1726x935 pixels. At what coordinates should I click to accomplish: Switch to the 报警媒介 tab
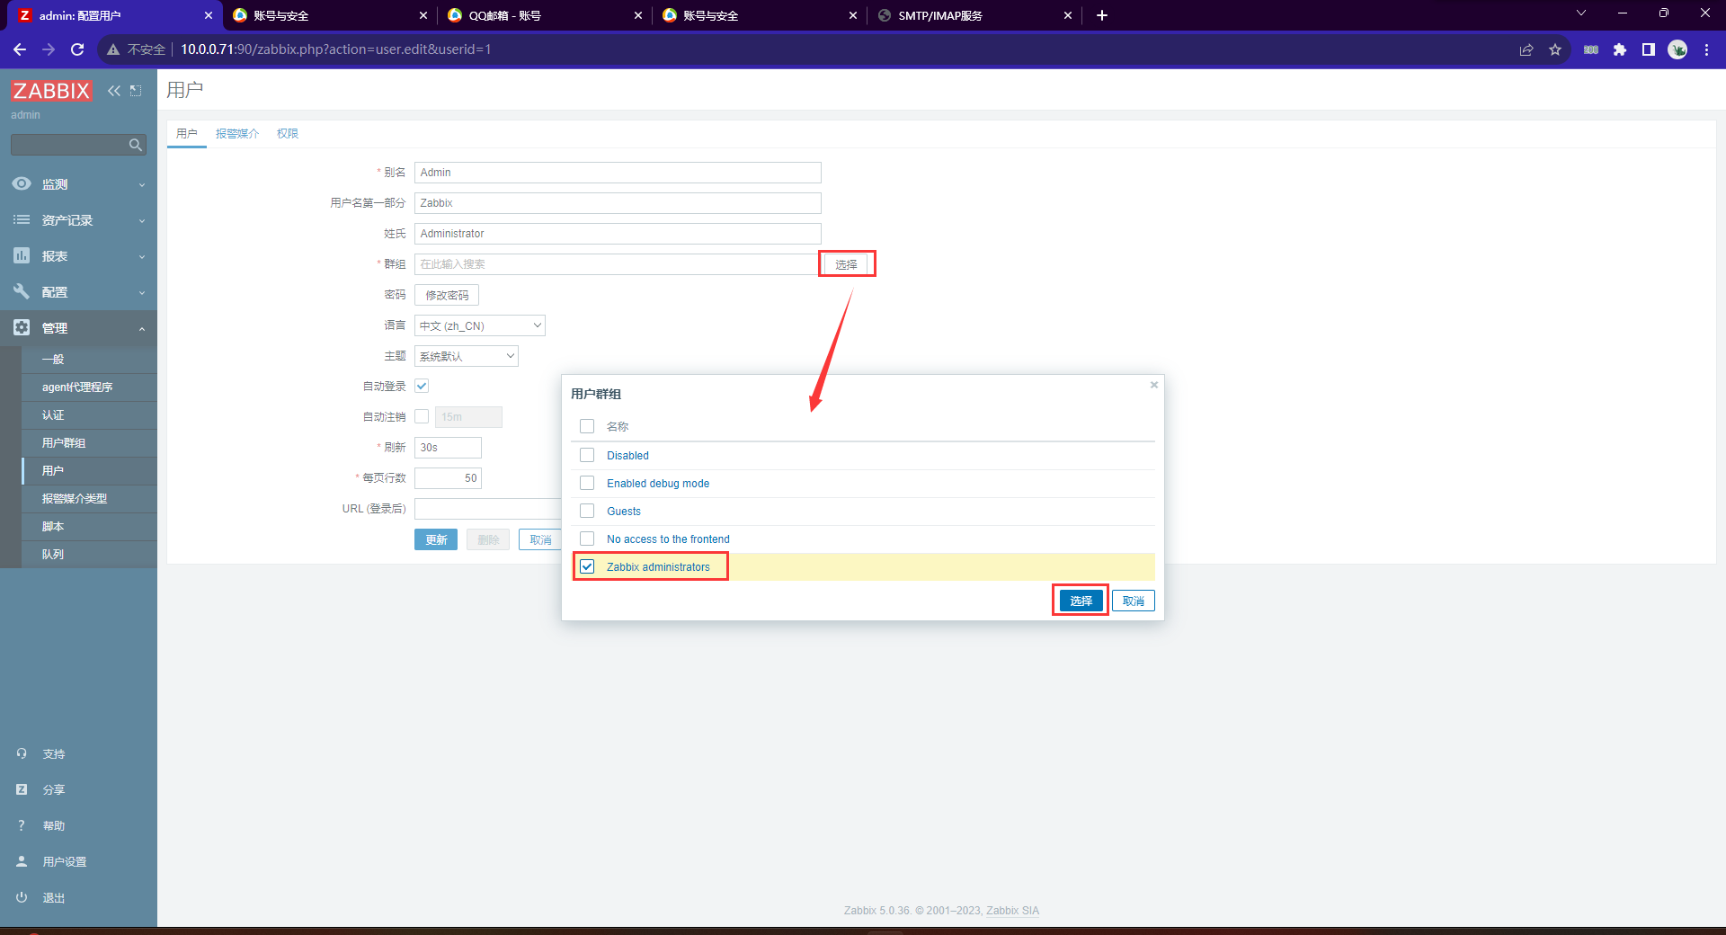click(237, 133)
